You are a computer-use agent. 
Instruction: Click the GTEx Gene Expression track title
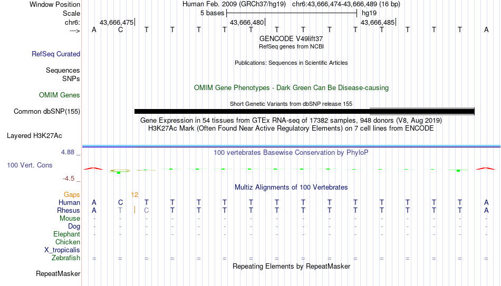click(291, 120)
